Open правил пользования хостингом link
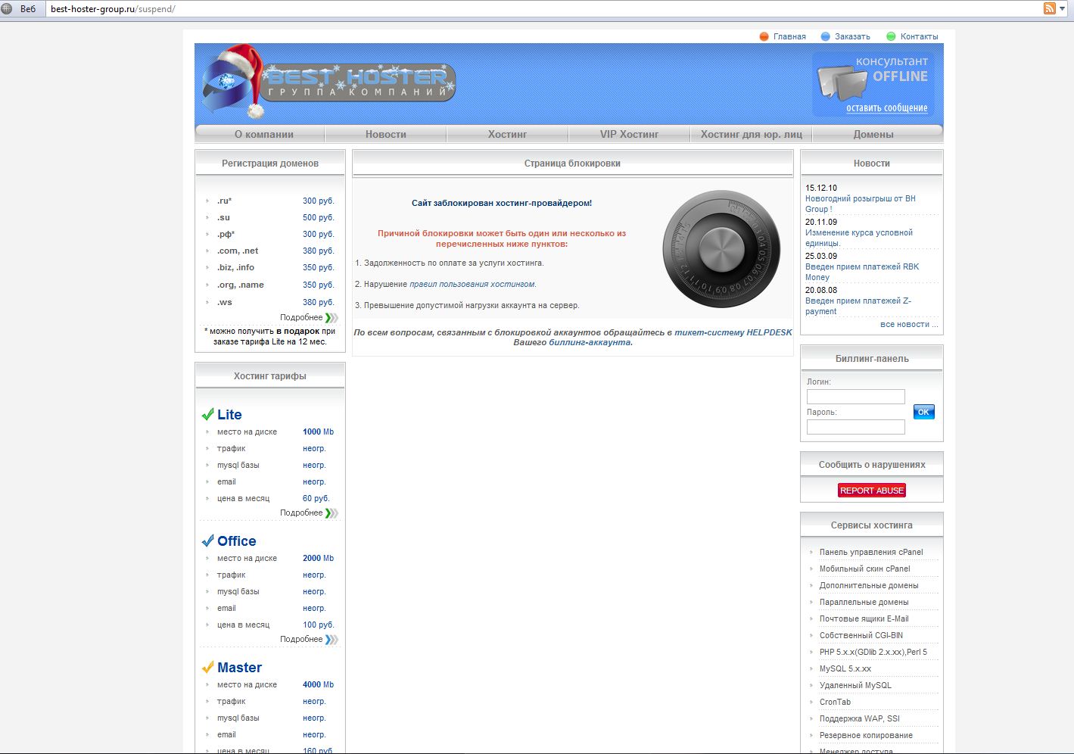This screenshot has width=1074, height=754. [472, 284]
